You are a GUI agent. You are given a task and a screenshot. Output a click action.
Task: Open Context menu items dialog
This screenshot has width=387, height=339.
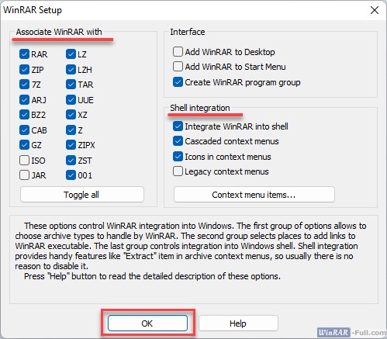point(254,195)
